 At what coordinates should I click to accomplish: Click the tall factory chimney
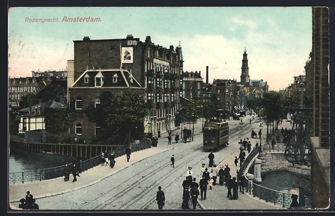pyautogui.click(x=207, y=75)
